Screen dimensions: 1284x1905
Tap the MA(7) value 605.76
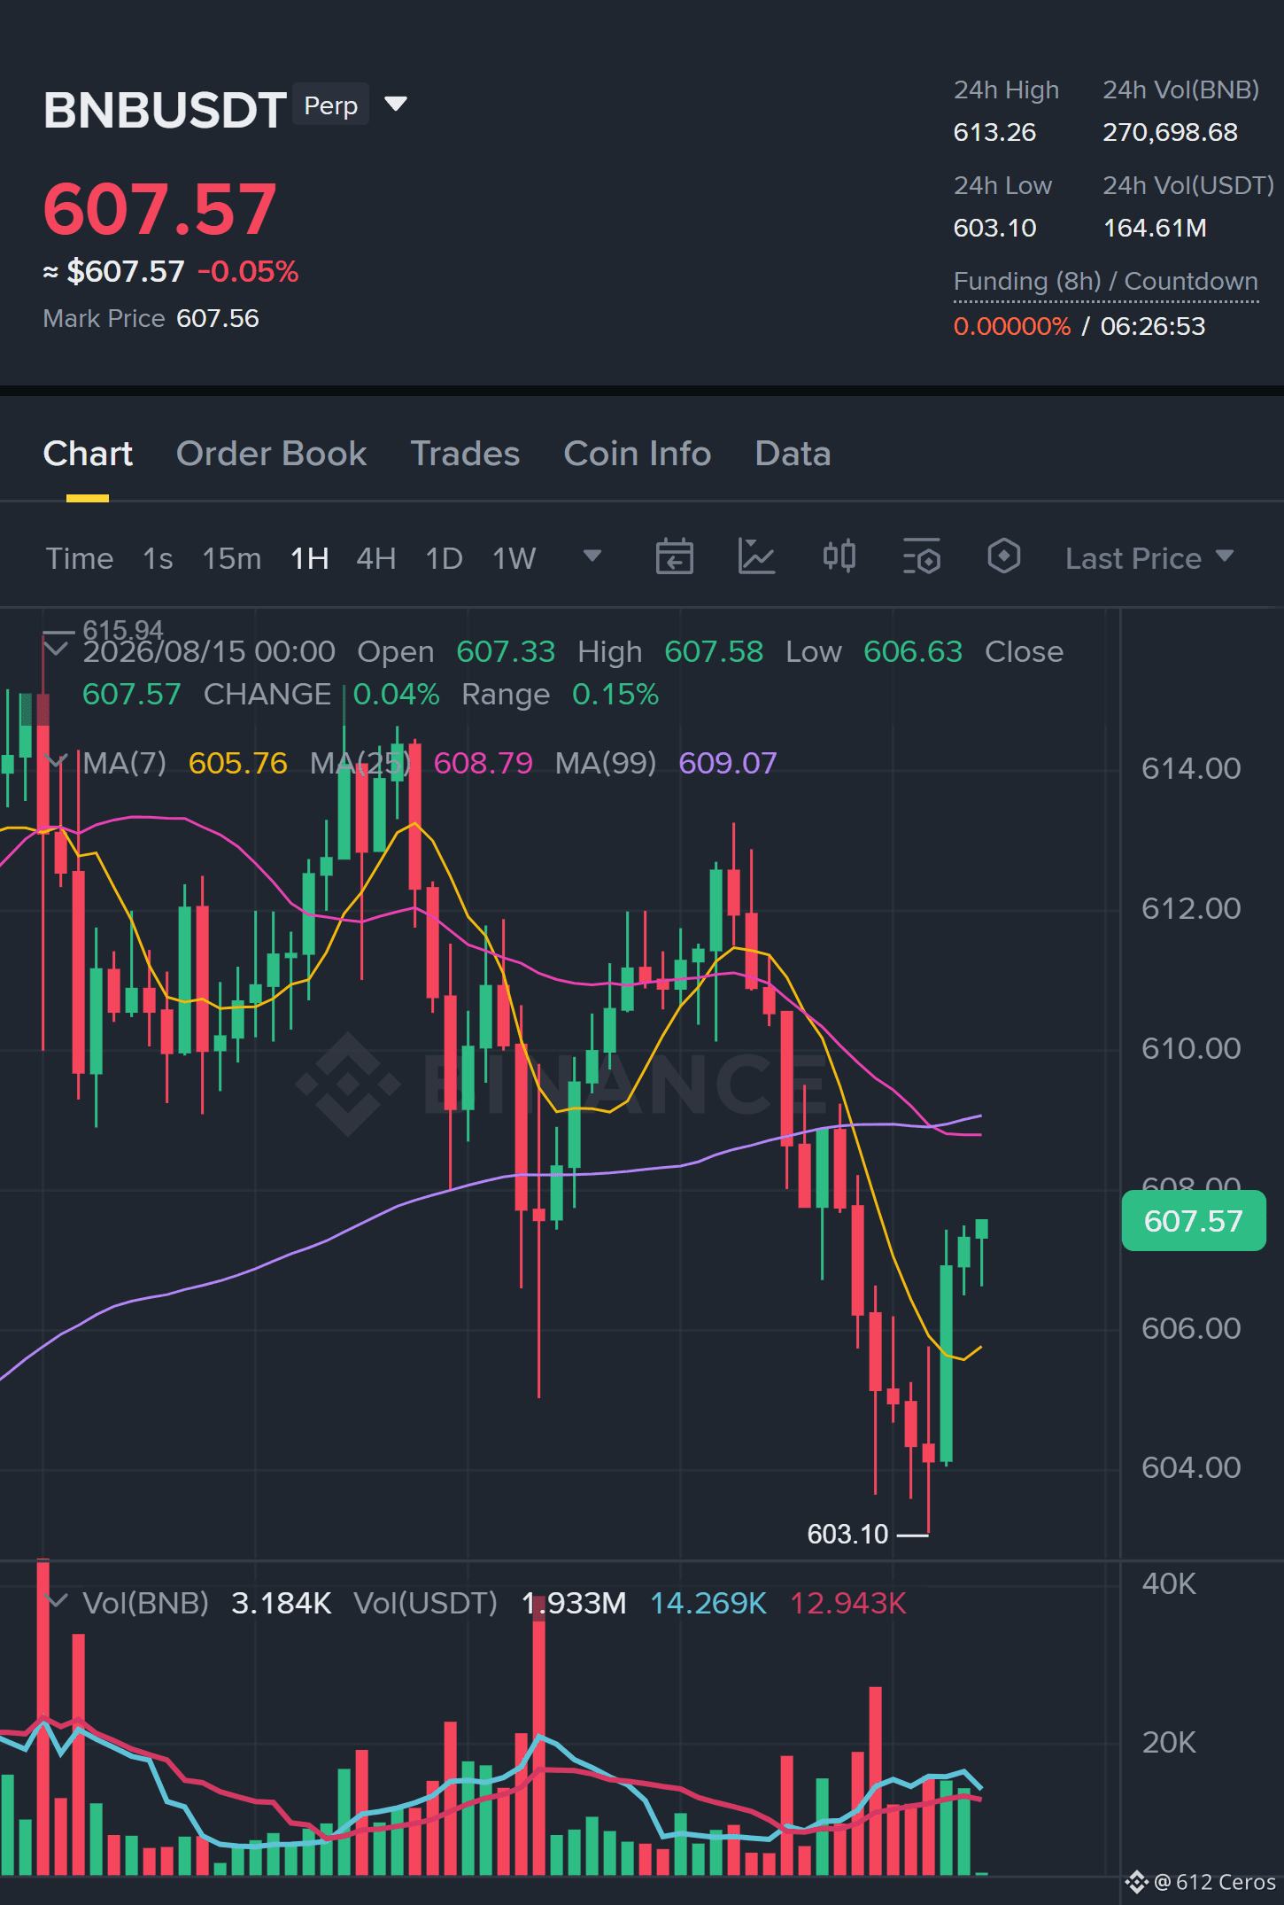(237, 763)
